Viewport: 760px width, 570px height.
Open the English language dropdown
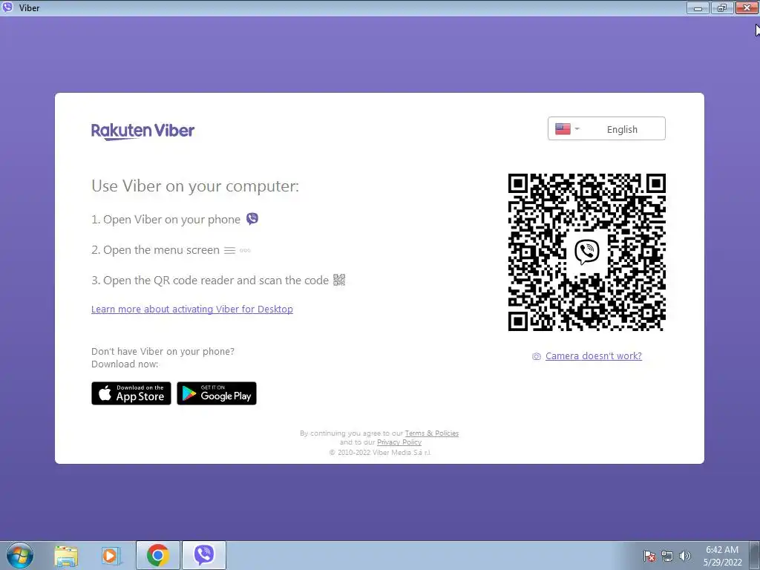tap(606, 129)
